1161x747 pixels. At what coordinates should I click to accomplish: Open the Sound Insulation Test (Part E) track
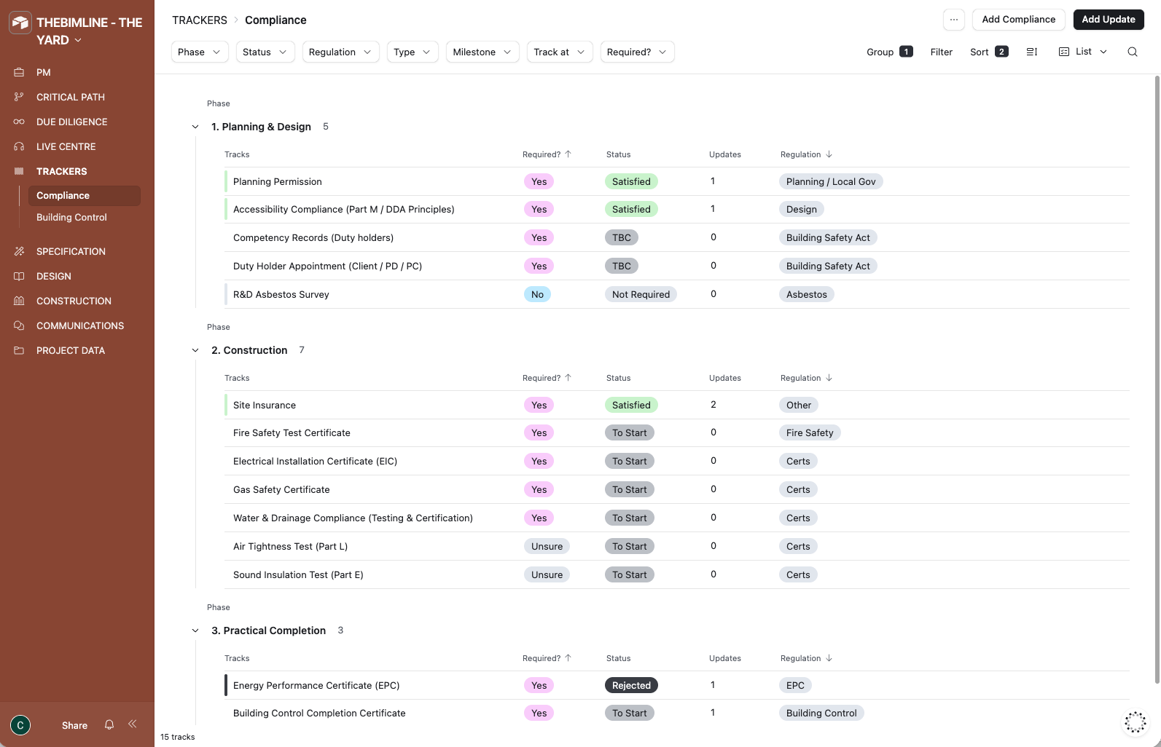(298, 574)
